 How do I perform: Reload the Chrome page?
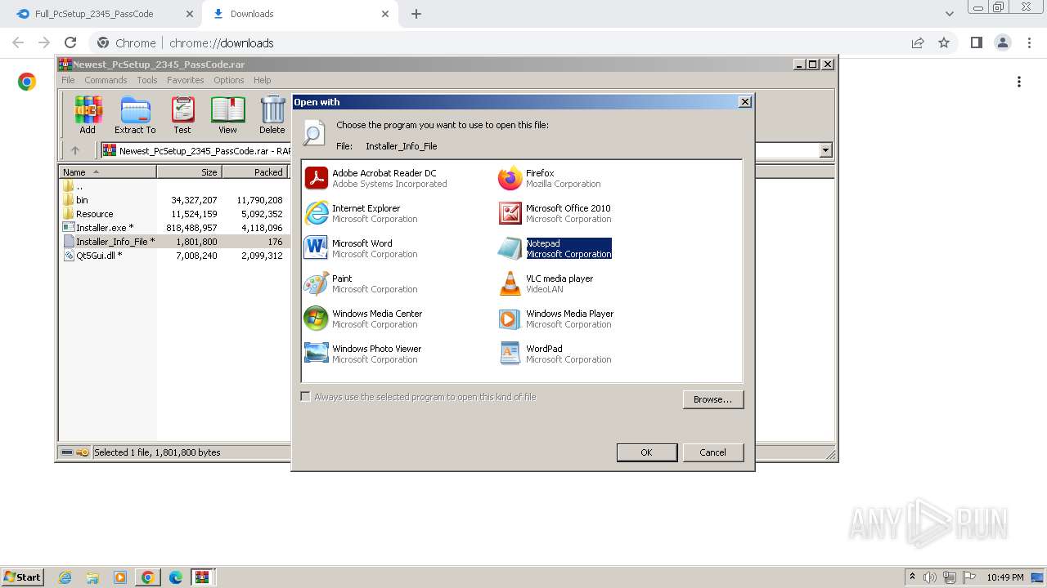pos(70,42)
